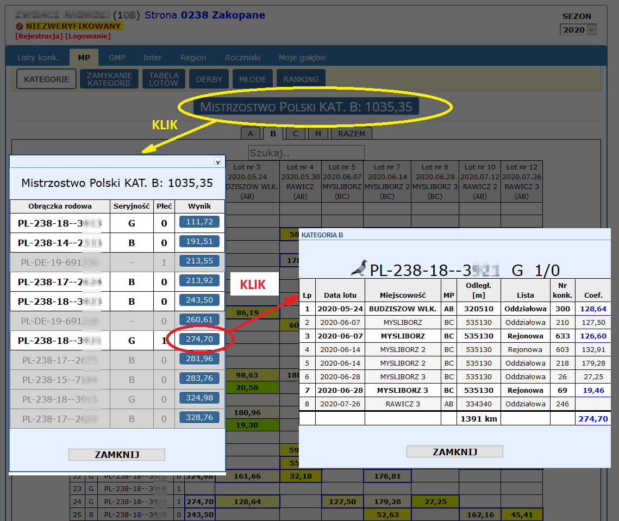The width and height of the screenshot is (619, 521).
Task: Click the KATEGORIE button
Action: [46, 79]
